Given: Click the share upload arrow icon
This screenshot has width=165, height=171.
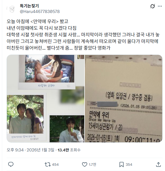Looking at the screenshot, I should coord(158,164).
